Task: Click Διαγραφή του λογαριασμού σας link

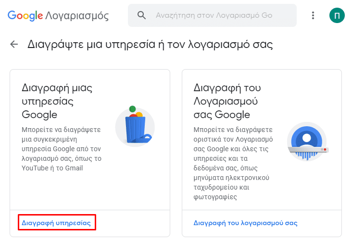Action: pos(245,223)
